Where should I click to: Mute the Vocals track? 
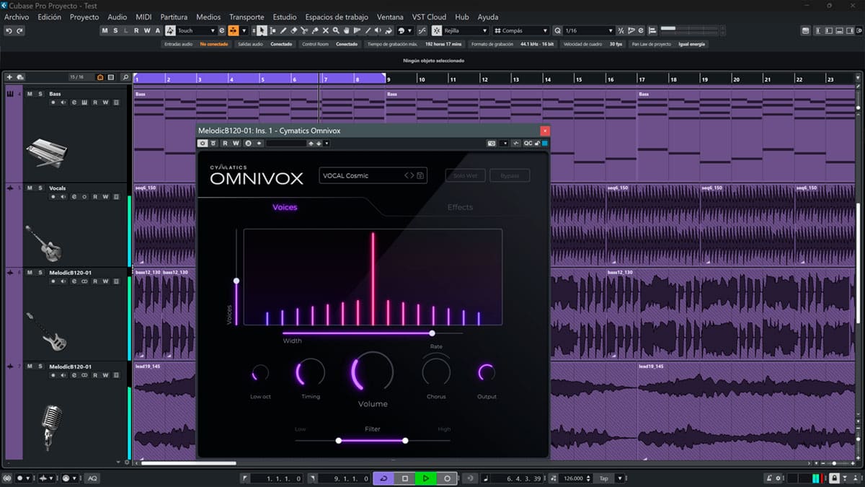coord(30,188)
